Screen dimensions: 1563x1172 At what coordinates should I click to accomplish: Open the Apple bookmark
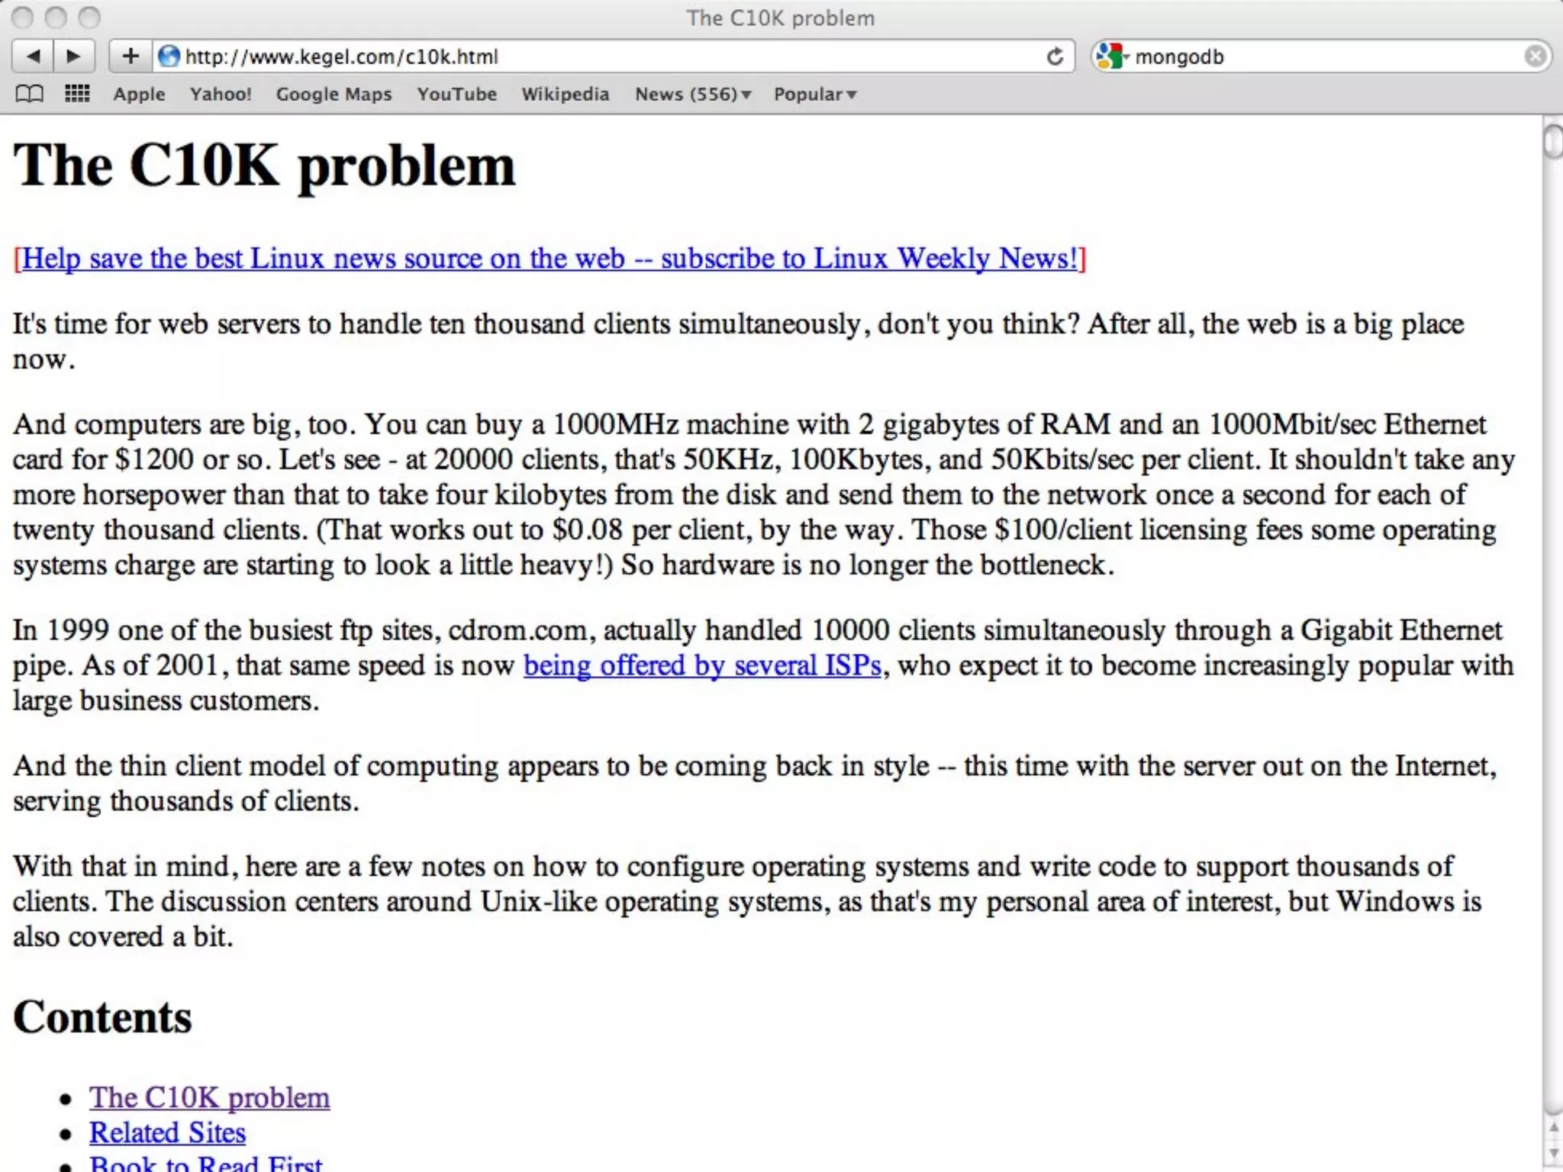[139, 94]
